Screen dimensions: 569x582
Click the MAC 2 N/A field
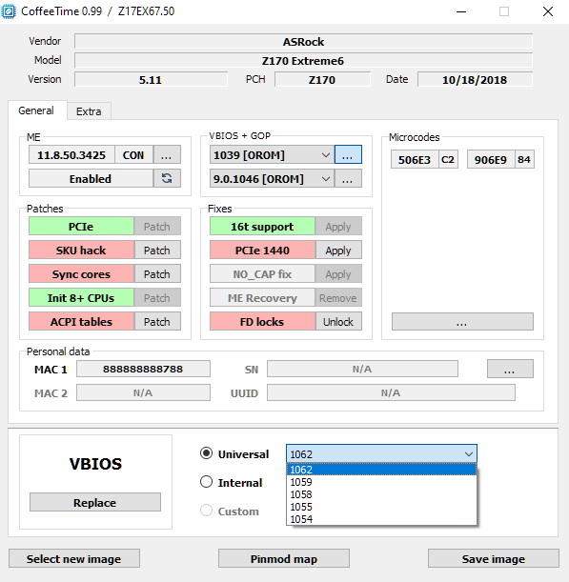pyautogui.click(x=143, y=392)
